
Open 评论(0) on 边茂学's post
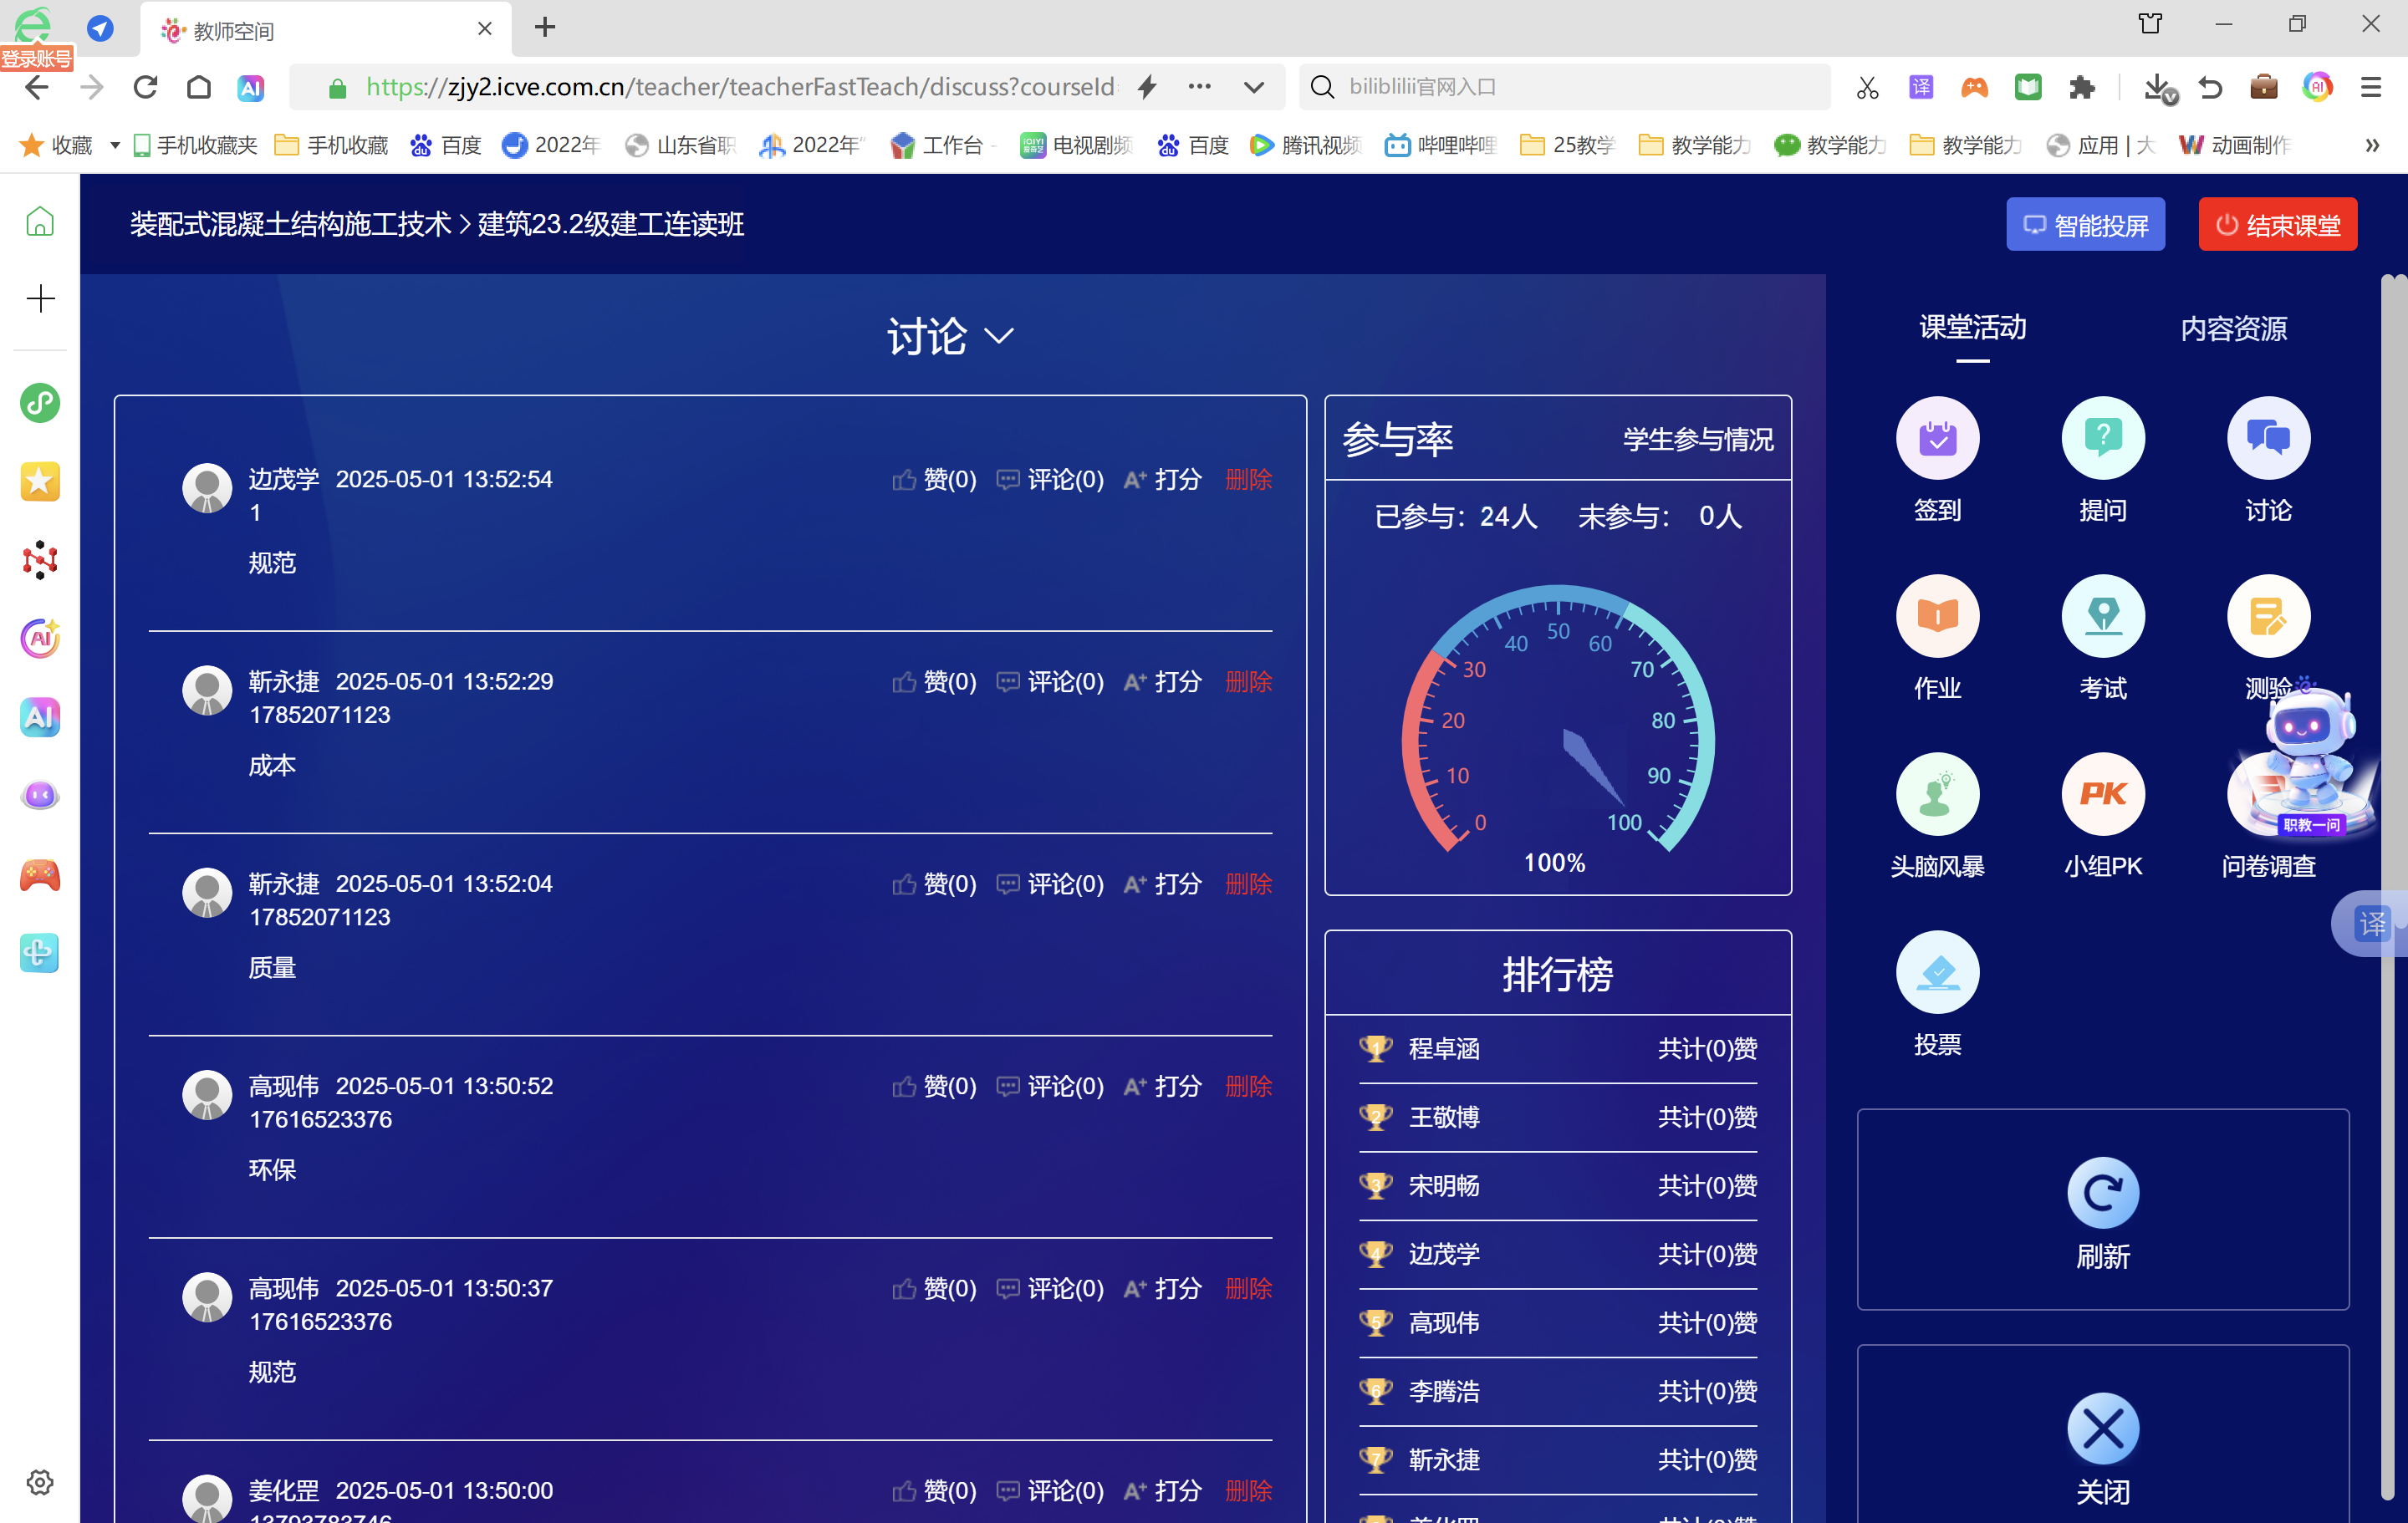coord(1050,479)
